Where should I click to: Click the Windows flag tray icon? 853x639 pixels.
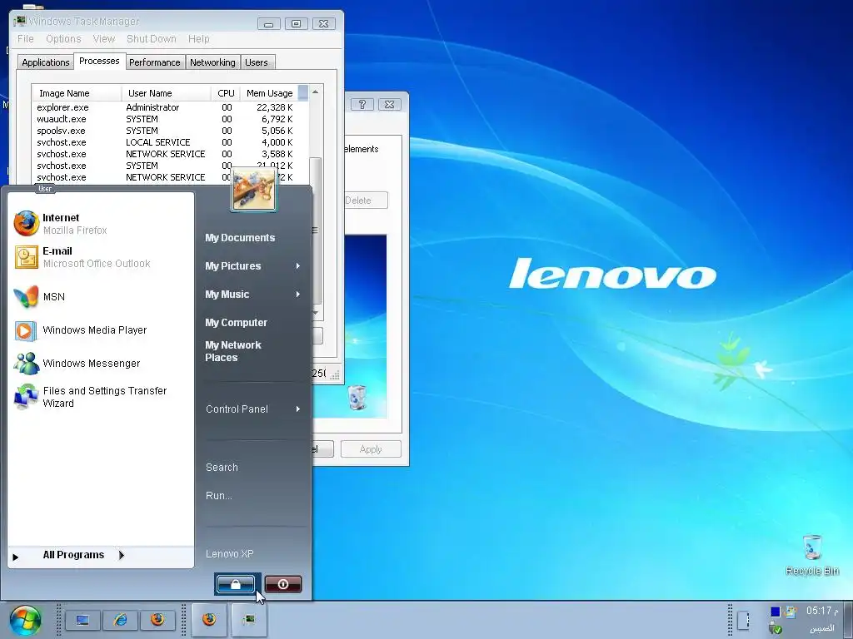coord(791,612)
